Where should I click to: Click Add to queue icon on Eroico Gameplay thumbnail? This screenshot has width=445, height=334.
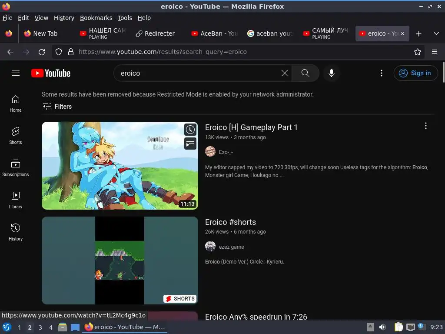190,144
